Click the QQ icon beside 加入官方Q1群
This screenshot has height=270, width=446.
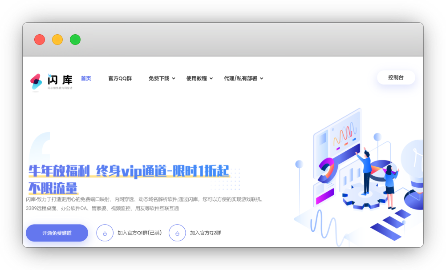pos(105,233)
